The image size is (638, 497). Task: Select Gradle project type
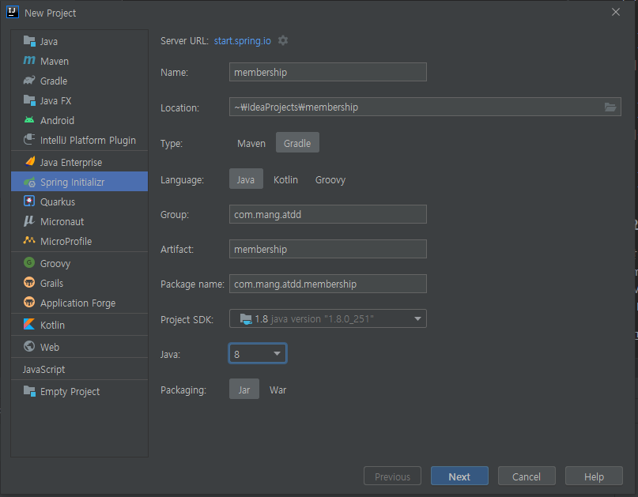[x=297, y=143]
